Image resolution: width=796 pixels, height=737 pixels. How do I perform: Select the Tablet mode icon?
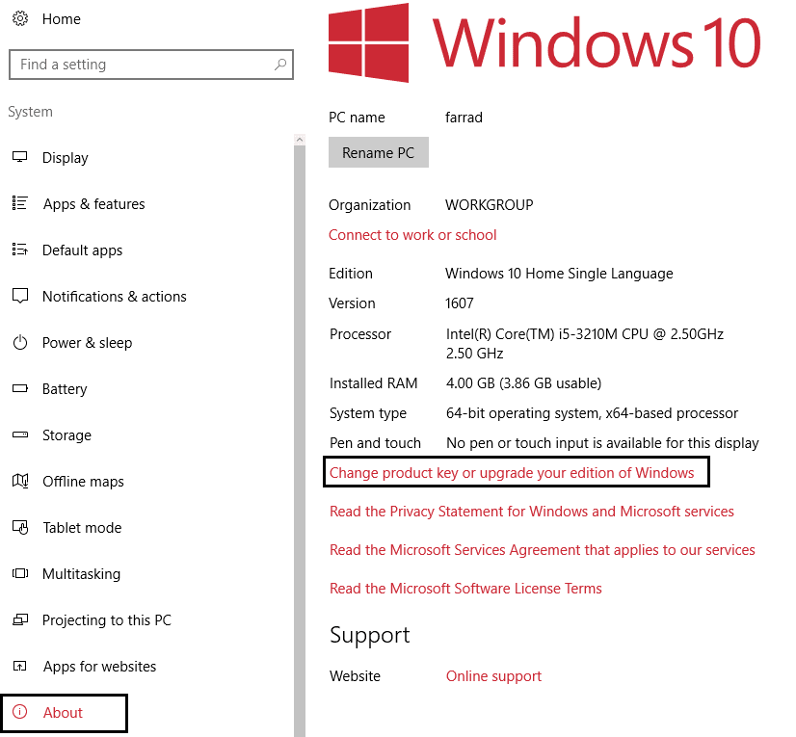(20, 527)
